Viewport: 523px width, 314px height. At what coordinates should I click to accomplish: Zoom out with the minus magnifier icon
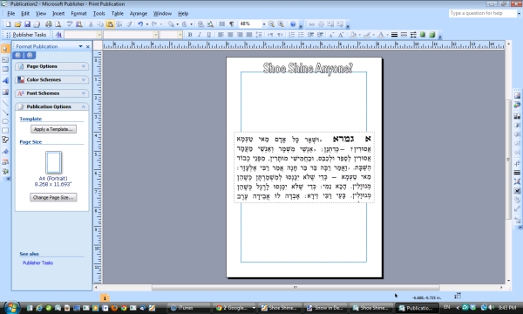[271, 24]
